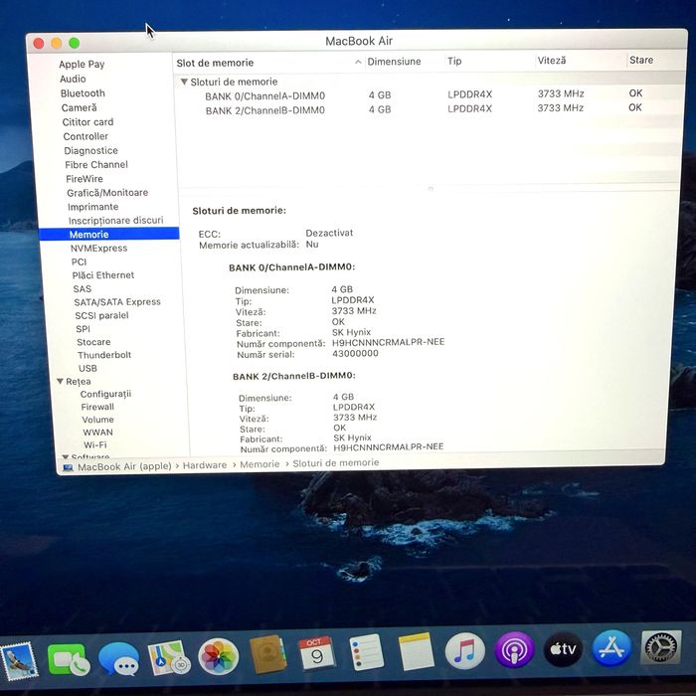Select USB in sidebar
Viewport: 696px width, 696px height.
[87, 369]
